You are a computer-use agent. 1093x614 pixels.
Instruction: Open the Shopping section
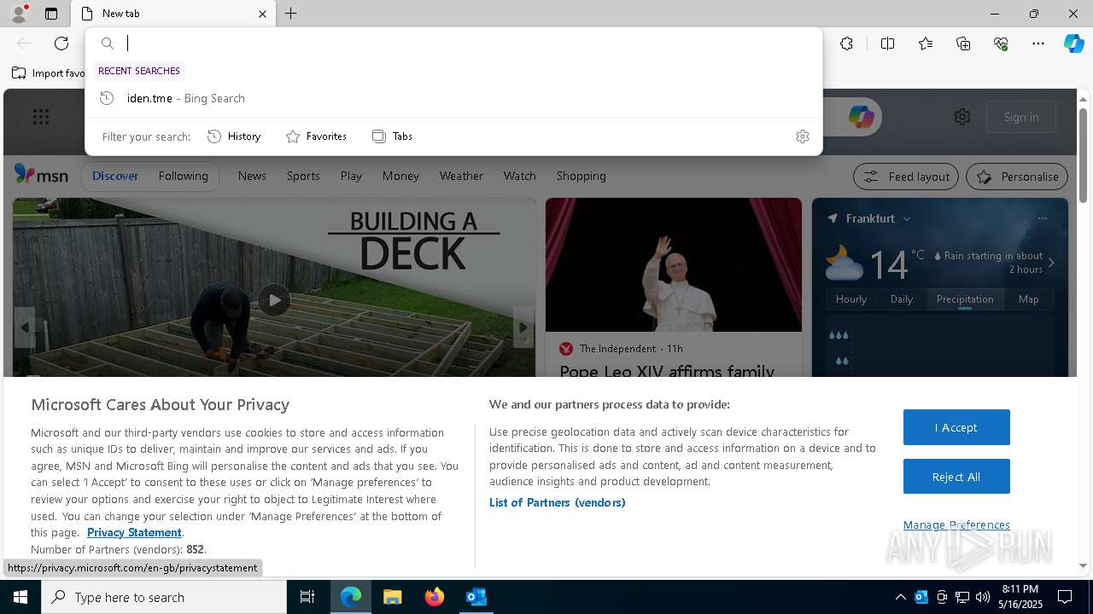[581, 176]
